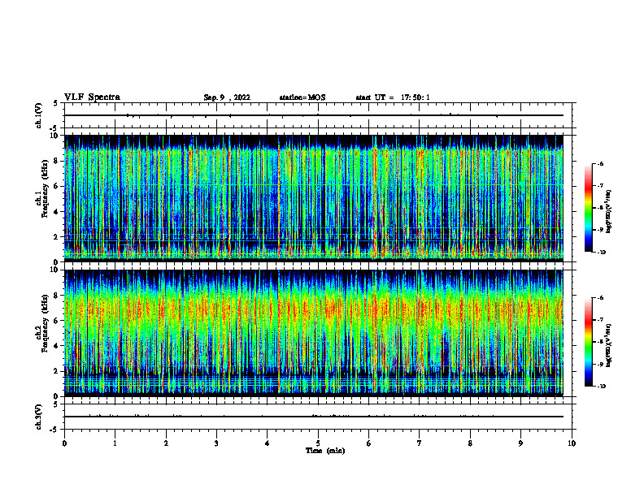Click the "4" kHz tick of ch.2 spectrogram
Viewport: 644px width, 497px height.
(58, 346)
